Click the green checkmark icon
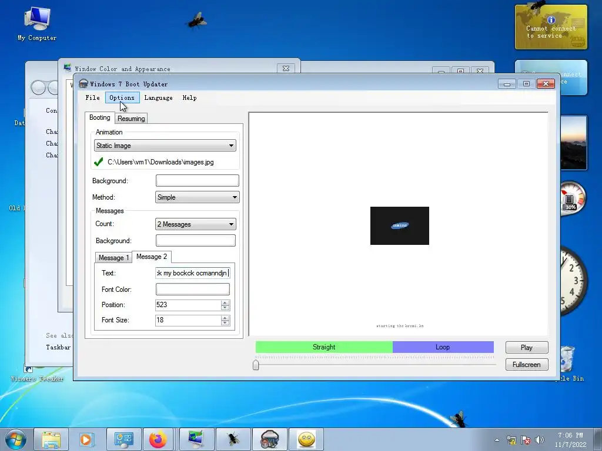 coord(98,162)
